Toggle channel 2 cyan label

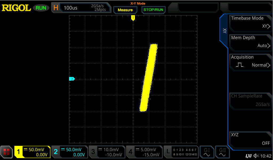pyautogui.click(x=56, y=152)
